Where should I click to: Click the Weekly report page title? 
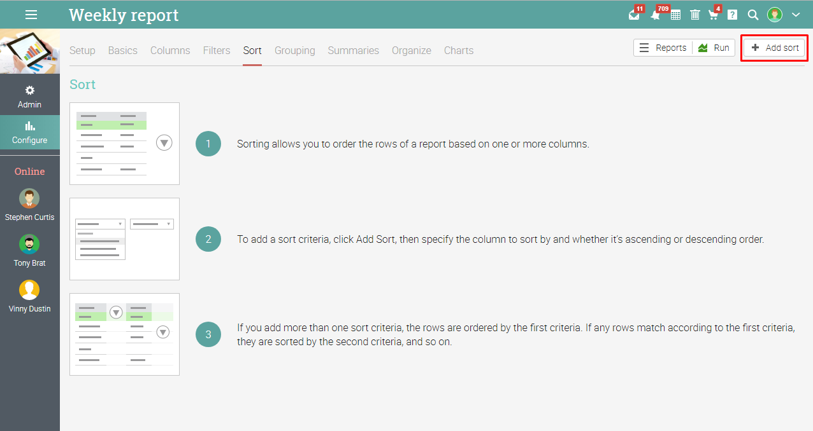pyautogui.click(x=124, y=15)
